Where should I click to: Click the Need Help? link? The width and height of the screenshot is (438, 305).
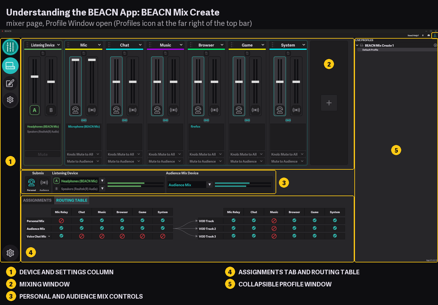[x=413, y=36]
